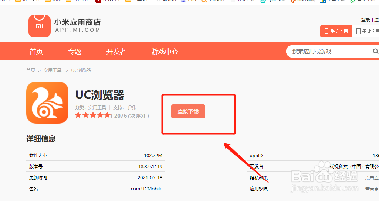This screenshot has height=201, width=379.
Task: Click the 版本号 label
Action: [36, 167]
